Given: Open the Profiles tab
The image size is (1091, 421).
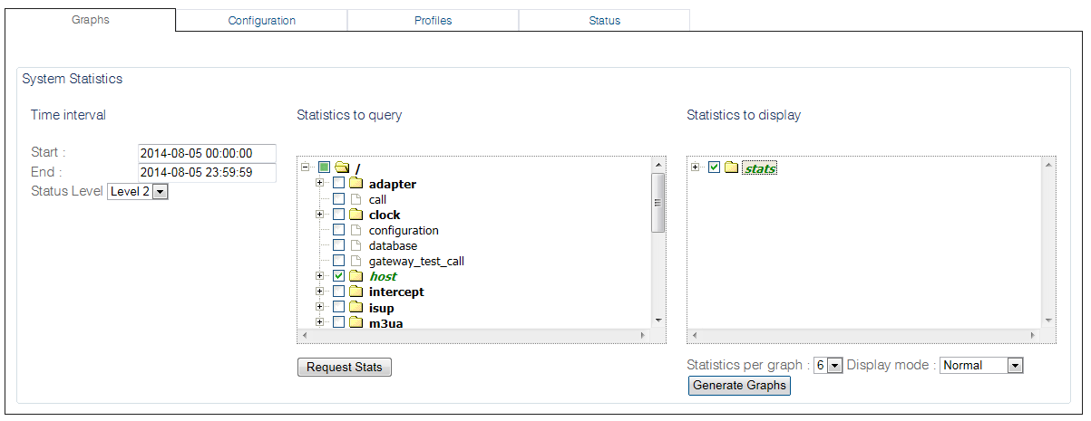Looking at the screenshot, I should click(x=433, y=21).
